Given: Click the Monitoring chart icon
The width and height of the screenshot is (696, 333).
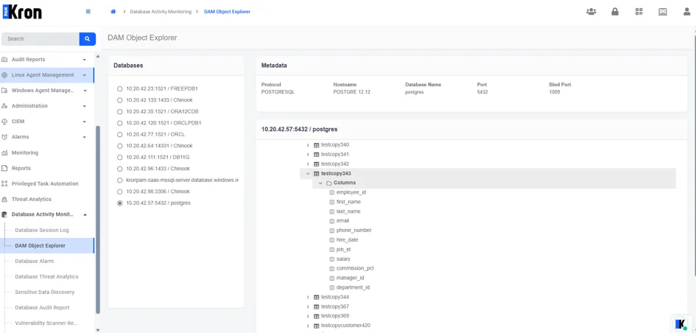Looking at the screenshot, I should pyautogui.click(x=4, y=153).
